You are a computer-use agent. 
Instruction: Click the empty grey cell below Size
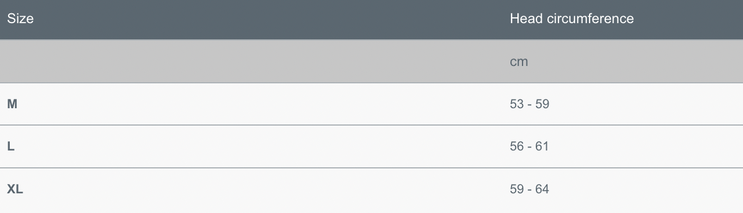click(x=251, y=61)
